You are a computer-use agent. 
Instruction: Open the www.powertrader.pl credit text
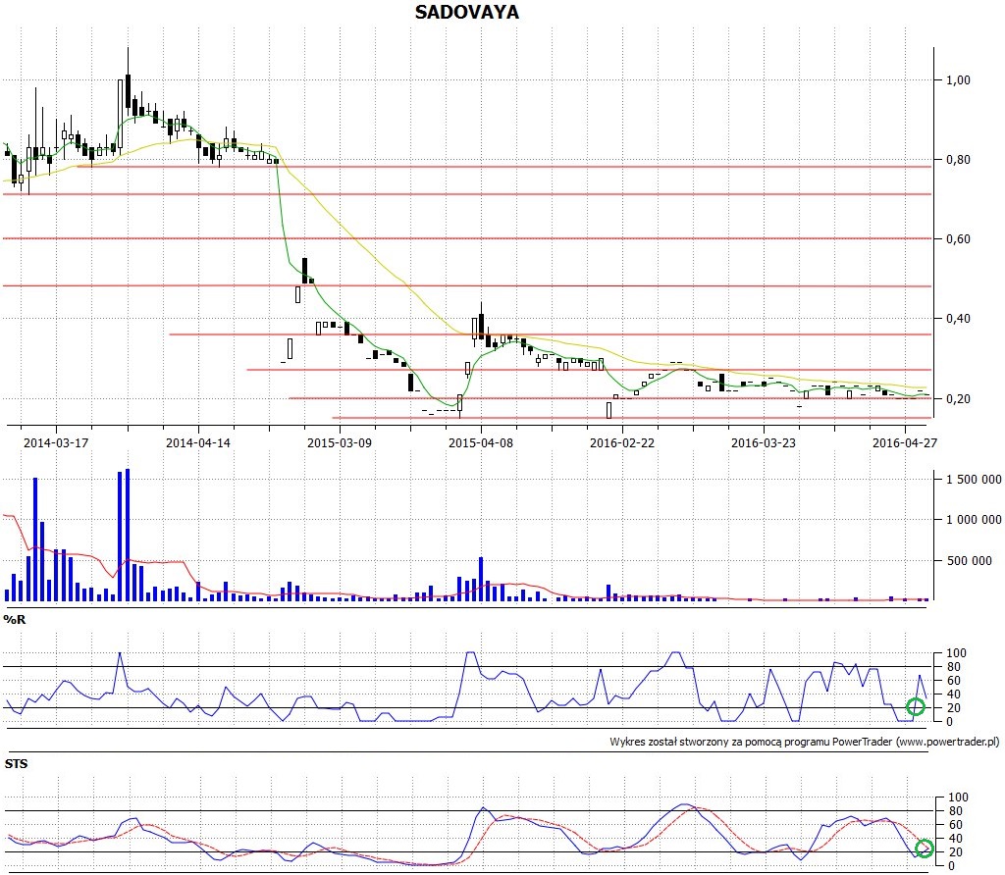tap(947, 742)
